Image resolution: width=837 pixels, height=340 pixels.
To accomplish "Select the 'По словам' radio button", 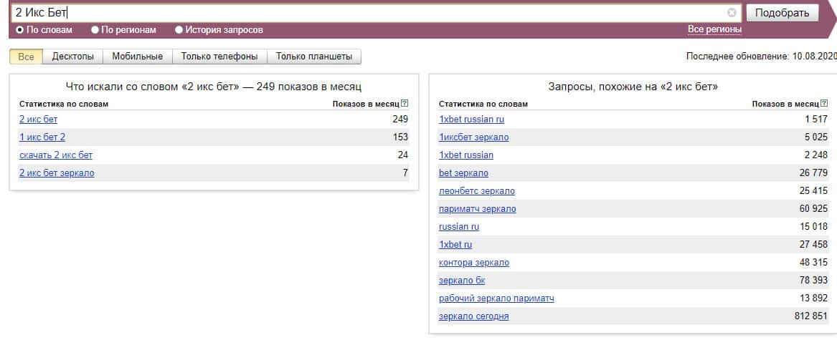I will coord(20,30).
